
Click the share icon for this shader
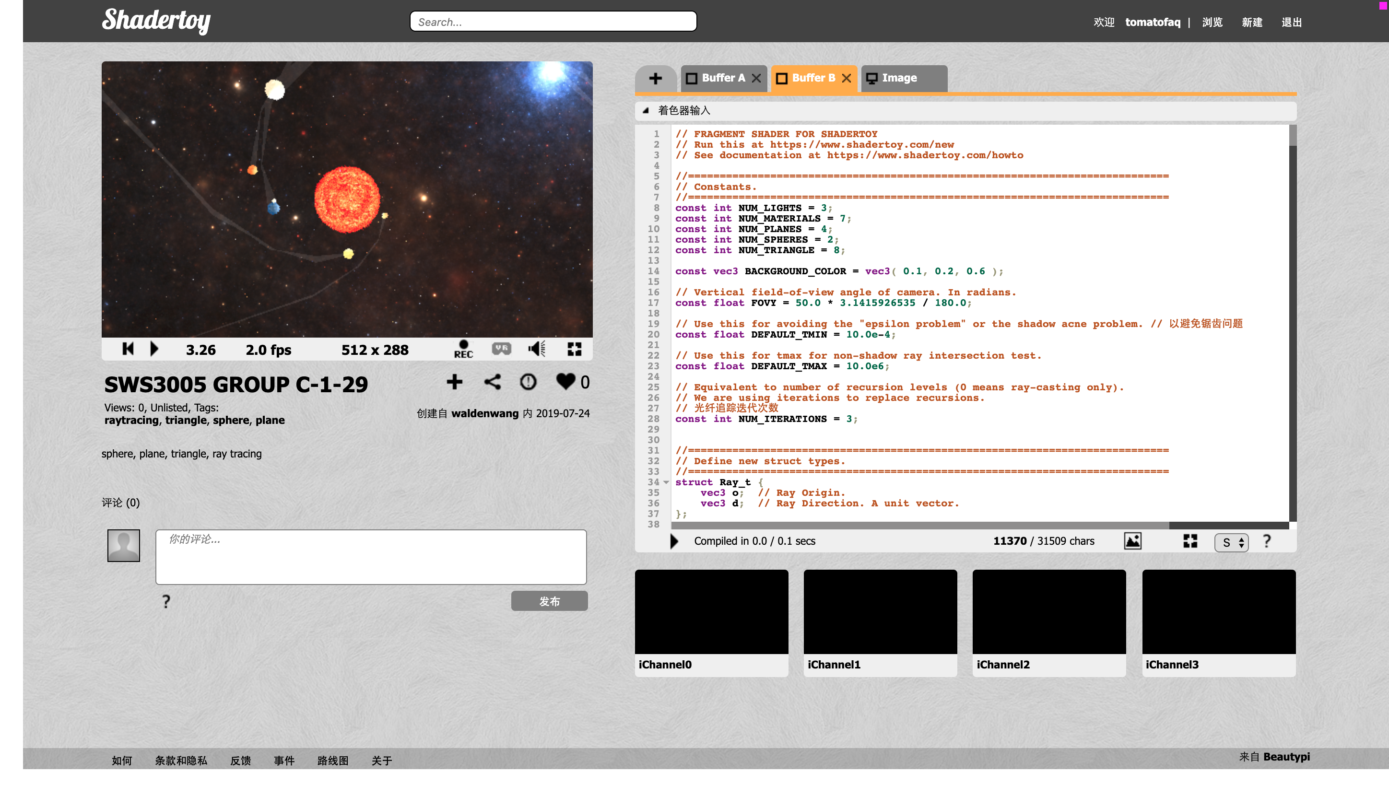(x=492, y=382)
